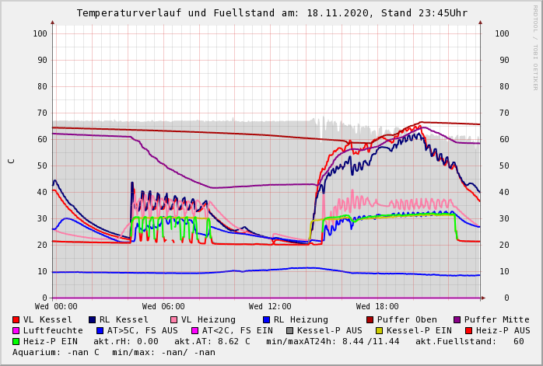This screenshot has height=366, width=543.
Task: Click the 'Wed 06:00' time axis label
Action: pyautogui.click(x=163, y=307)
